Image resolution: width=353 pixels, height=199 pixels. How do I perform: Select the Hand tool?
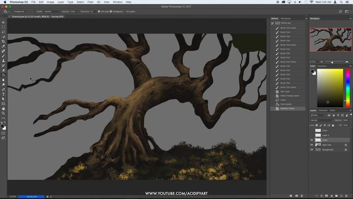(x=3, y=109)
